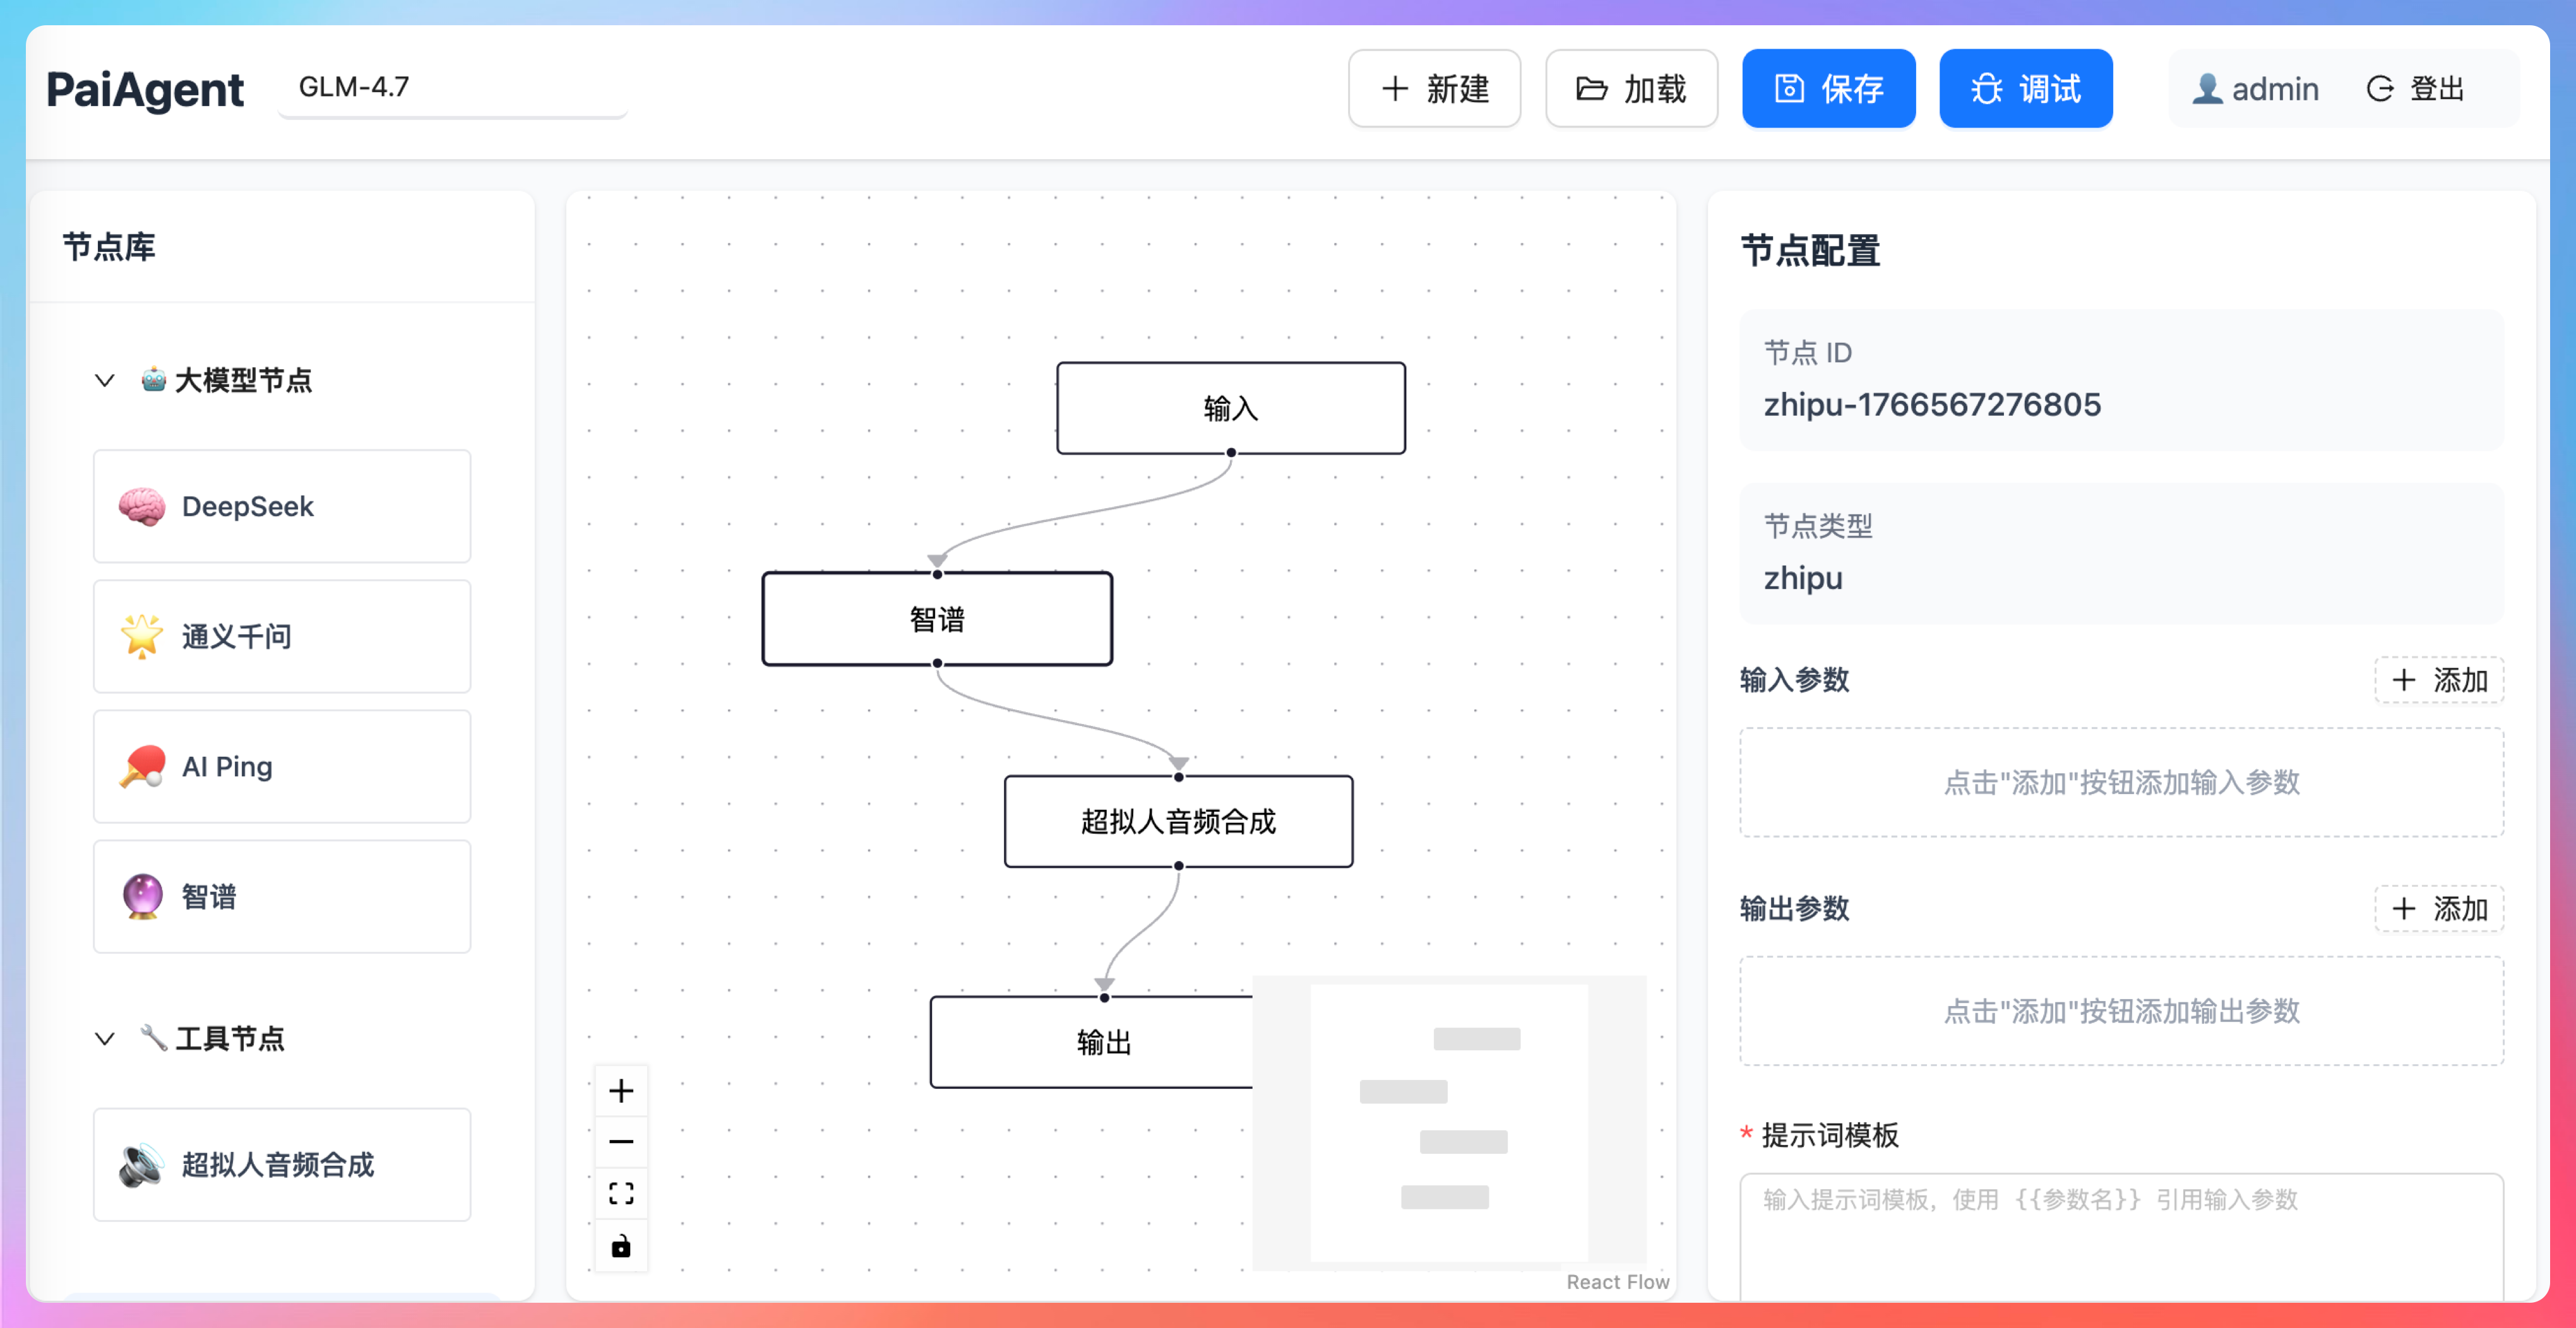Screen dimensions: 2576x1328
Task: Click the fit view canvas icon
Action: (621, 1193)
